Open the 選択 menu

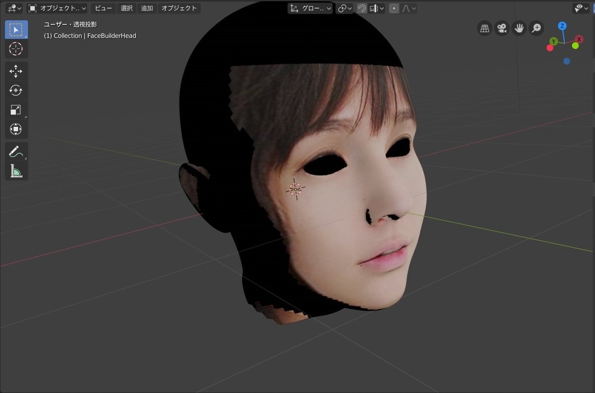click(127, 8)
